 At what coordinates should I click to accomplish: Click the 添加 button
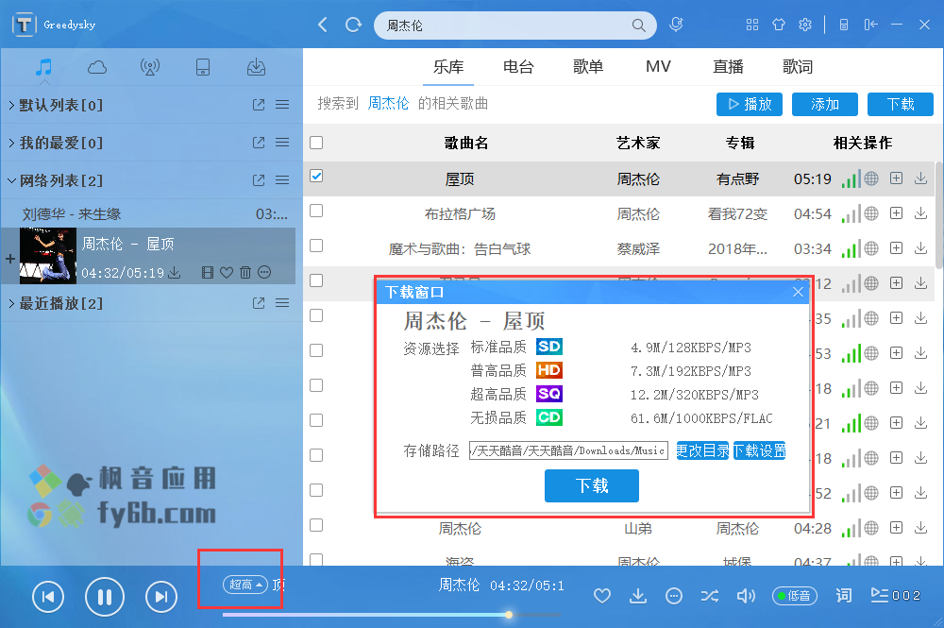(x=825, y=104)
